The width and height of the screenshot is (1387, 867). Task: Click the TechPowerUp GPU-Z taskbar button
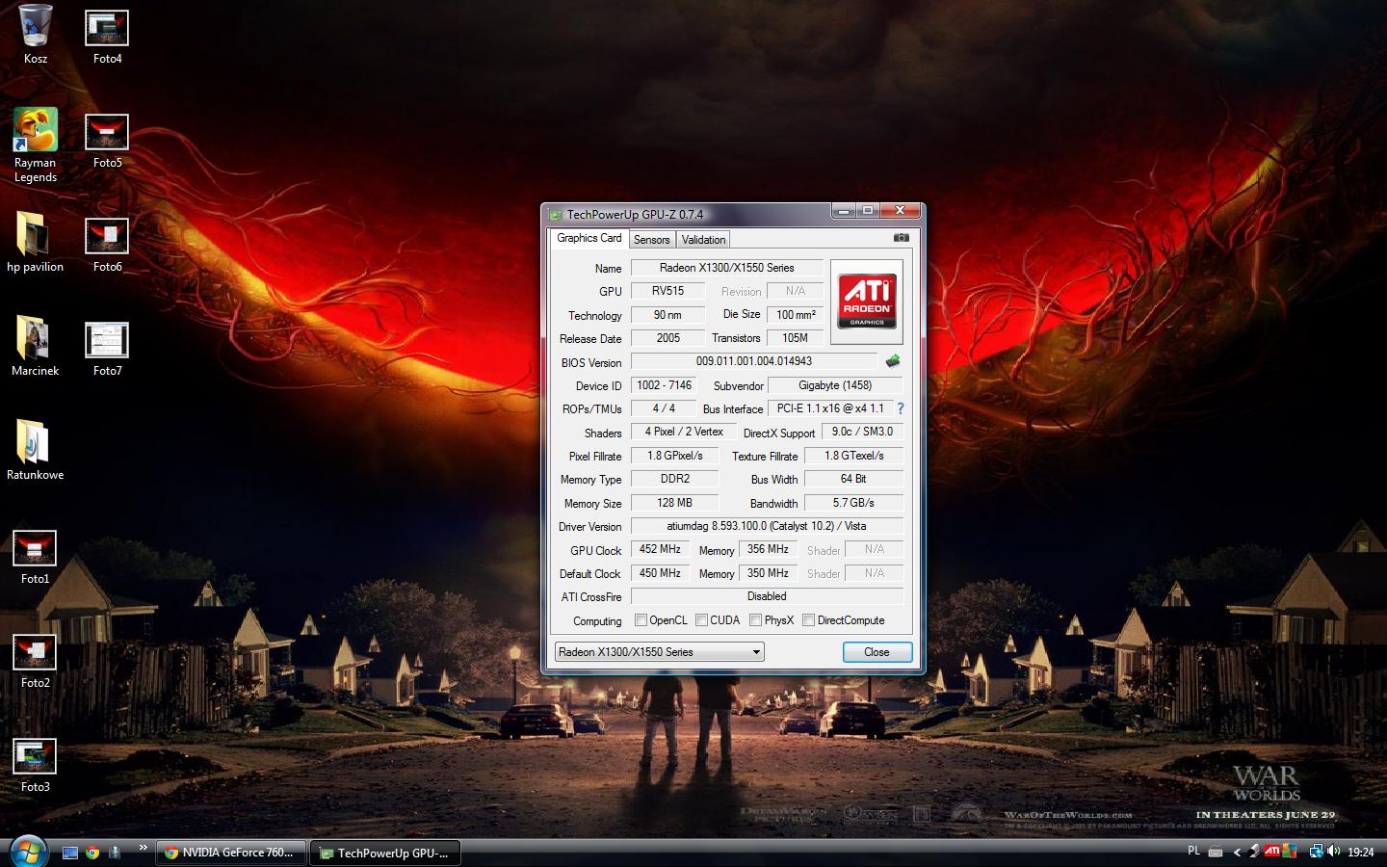coord(385,853)
